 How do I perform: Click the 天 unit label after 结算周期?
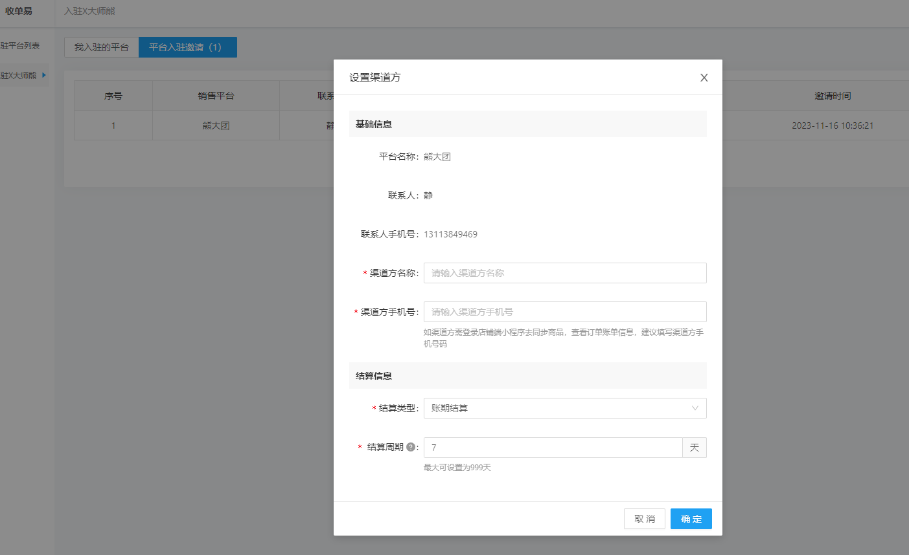[x=694, y=448]
